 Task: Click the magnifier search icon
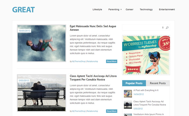[x=167, y=27]
